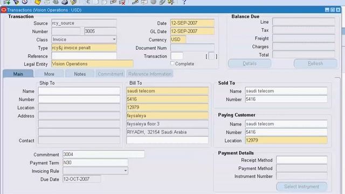
Task: Click the Edit Field pencil icon
Action: click(135, 2)
